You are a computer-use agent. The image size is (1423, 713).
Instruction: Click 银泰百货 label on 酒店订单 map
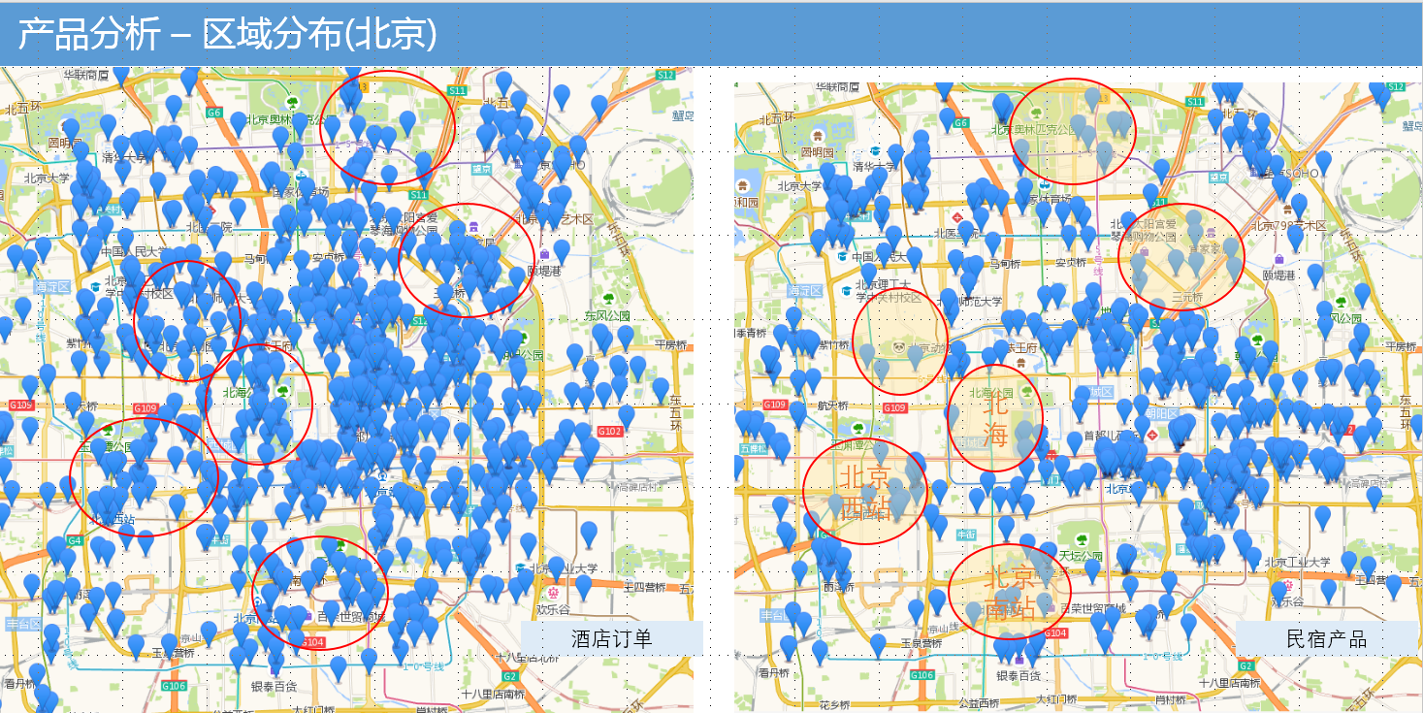click(x=275, y=685)
